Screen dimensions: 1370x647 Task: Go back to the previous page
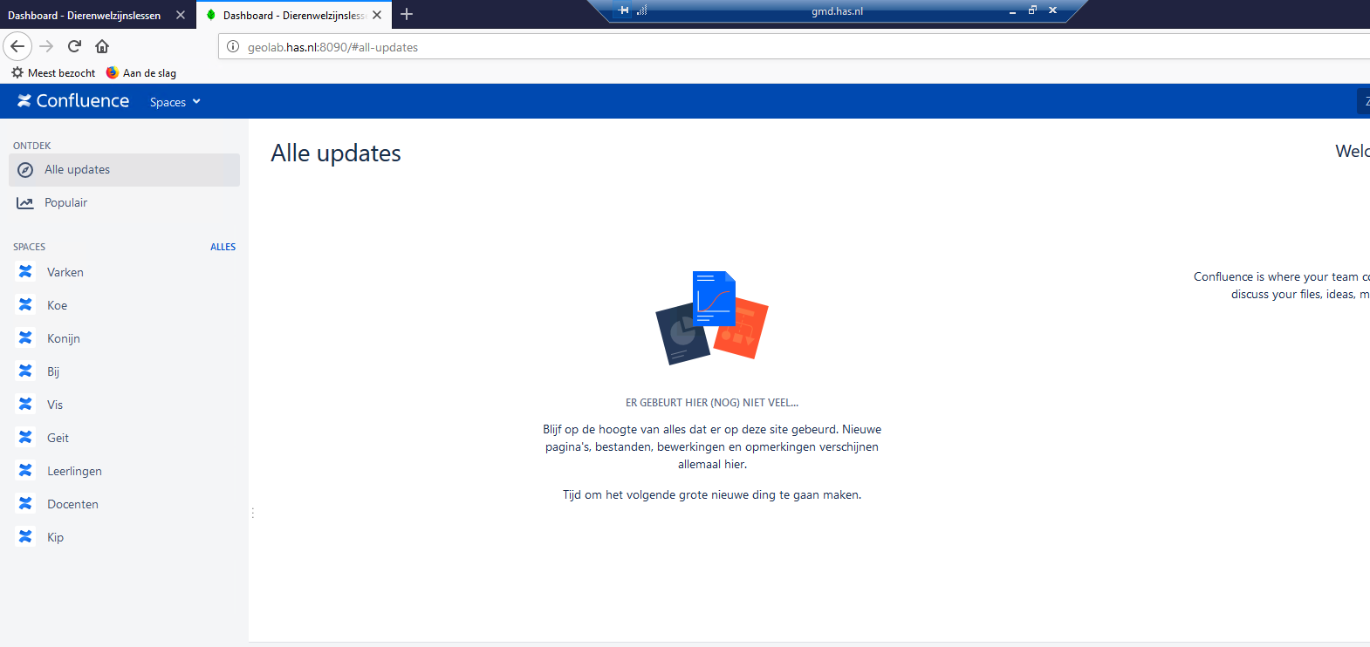tap(17, 46)
